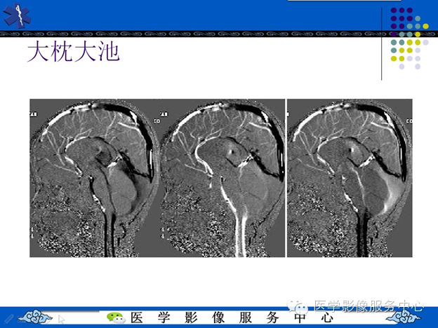Screen dimensions: 438x328
Task: Open the middle sagittal MRI image
Action: tap(223, 178)
